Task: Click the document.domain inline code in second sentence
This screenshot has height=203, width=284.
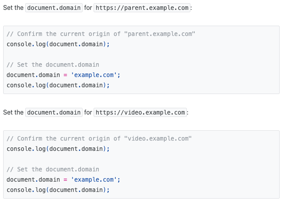Action: coord(54,113)
